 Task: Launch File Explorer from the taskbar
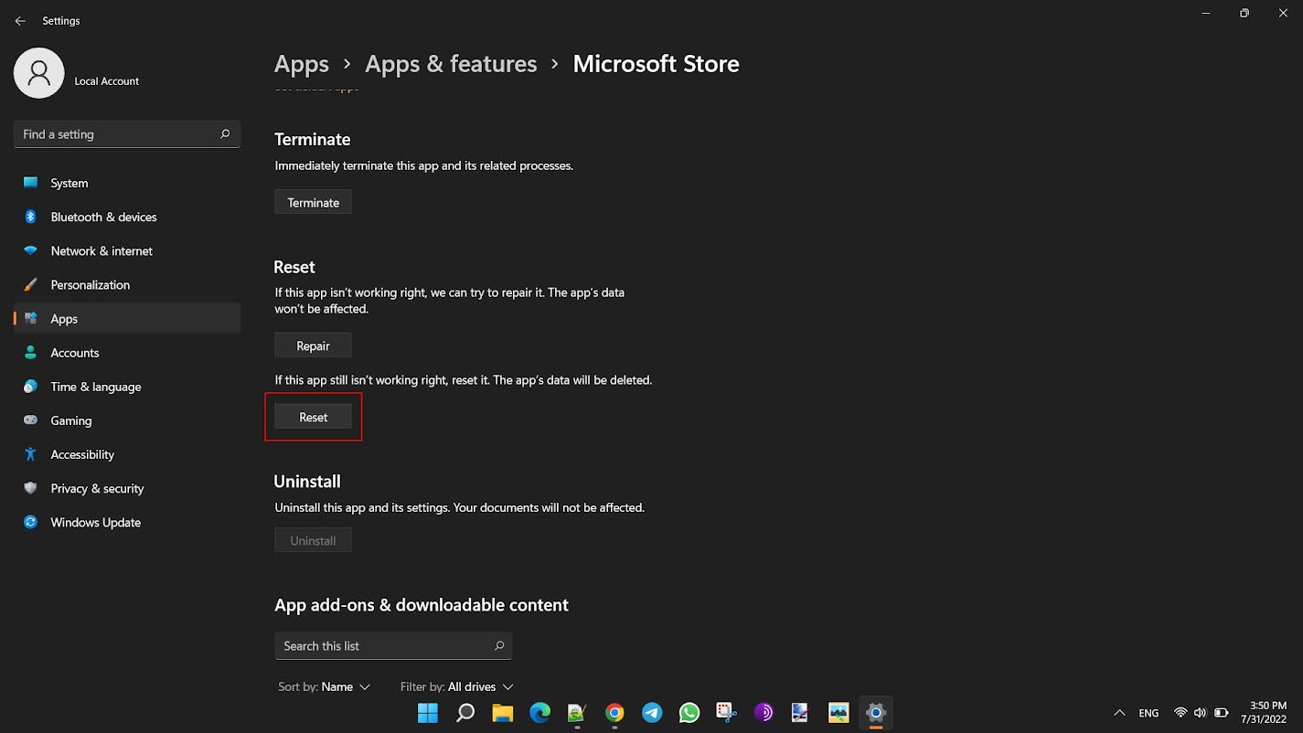[502, 712]
